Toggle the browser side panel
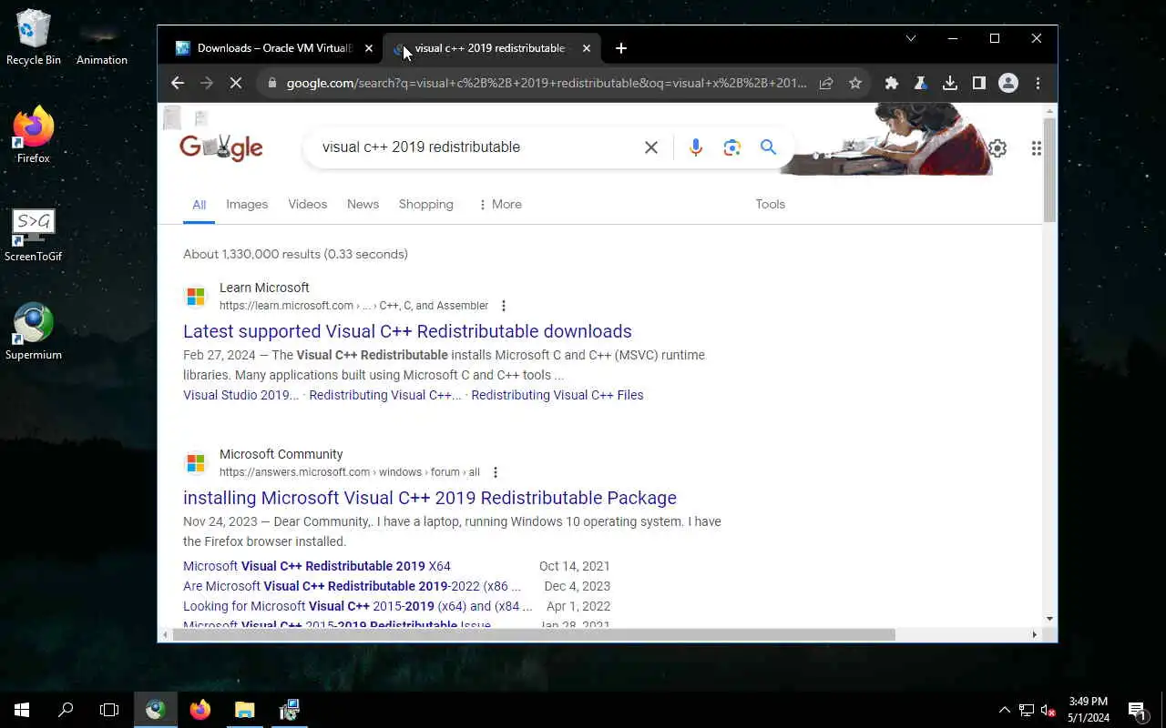1166x728 pixels. tap(979, 83)
